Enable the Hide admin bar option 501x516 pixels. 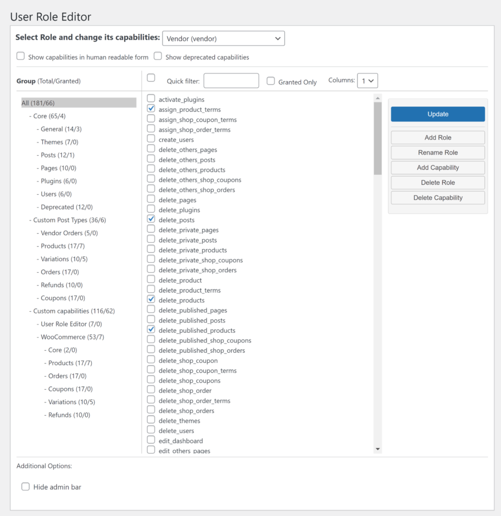click(x=26, y=486)
